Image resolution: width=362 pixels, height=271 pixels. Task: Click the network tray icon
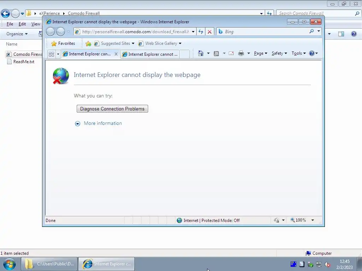pyautogui.click(x=319, y=265)
